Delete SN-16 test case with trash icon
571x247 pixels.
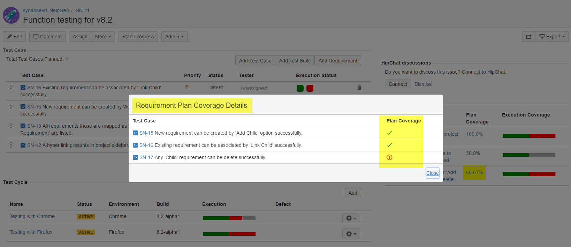point(359,88)
